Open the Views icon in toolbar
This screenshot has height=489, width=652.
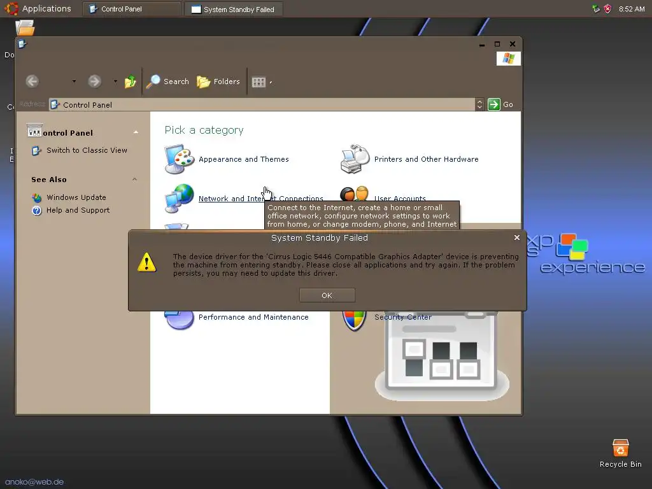[259, 82]
